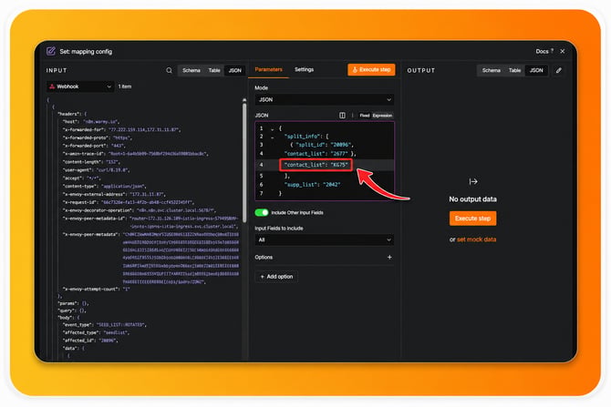Click Execute step under No output data
611x407 pixels.
[472, 219]
